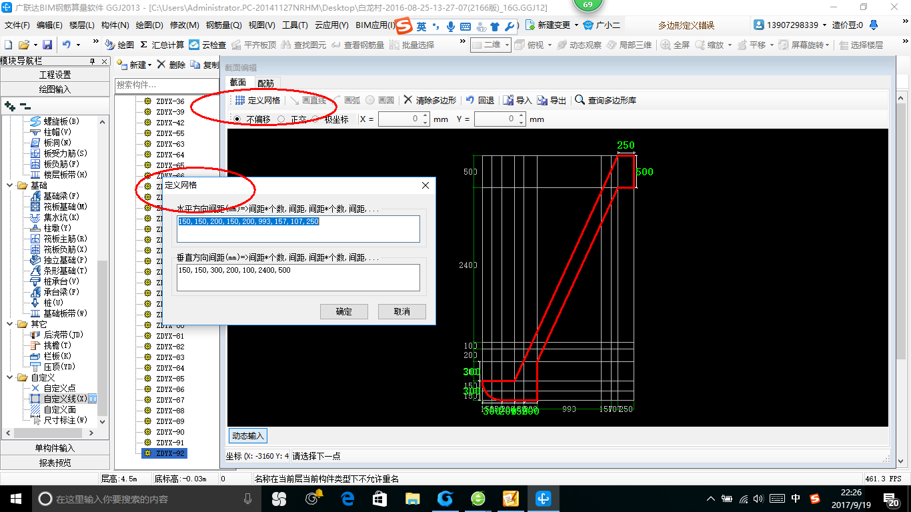Start 云检查 cloud check
911x512 pixels.
[207, 45]
